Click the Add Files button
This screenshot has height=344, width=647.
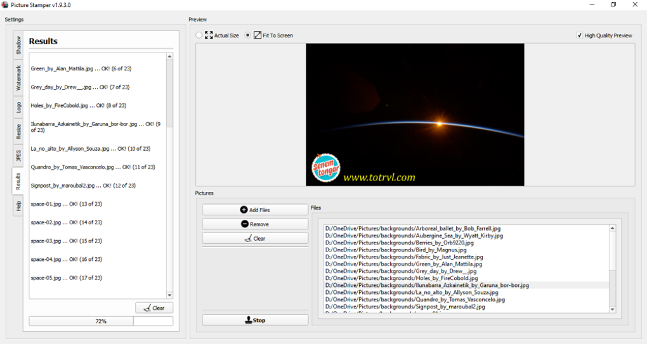[255, 210]
